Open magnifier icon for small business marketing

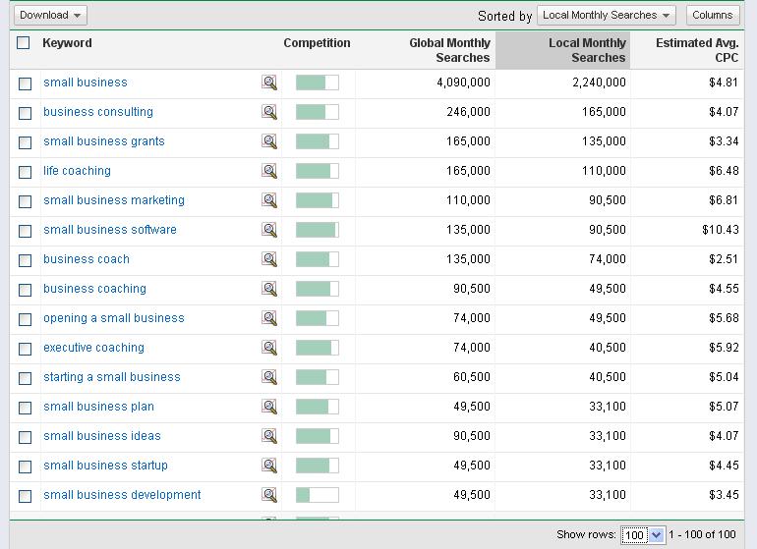coord(269,200)
